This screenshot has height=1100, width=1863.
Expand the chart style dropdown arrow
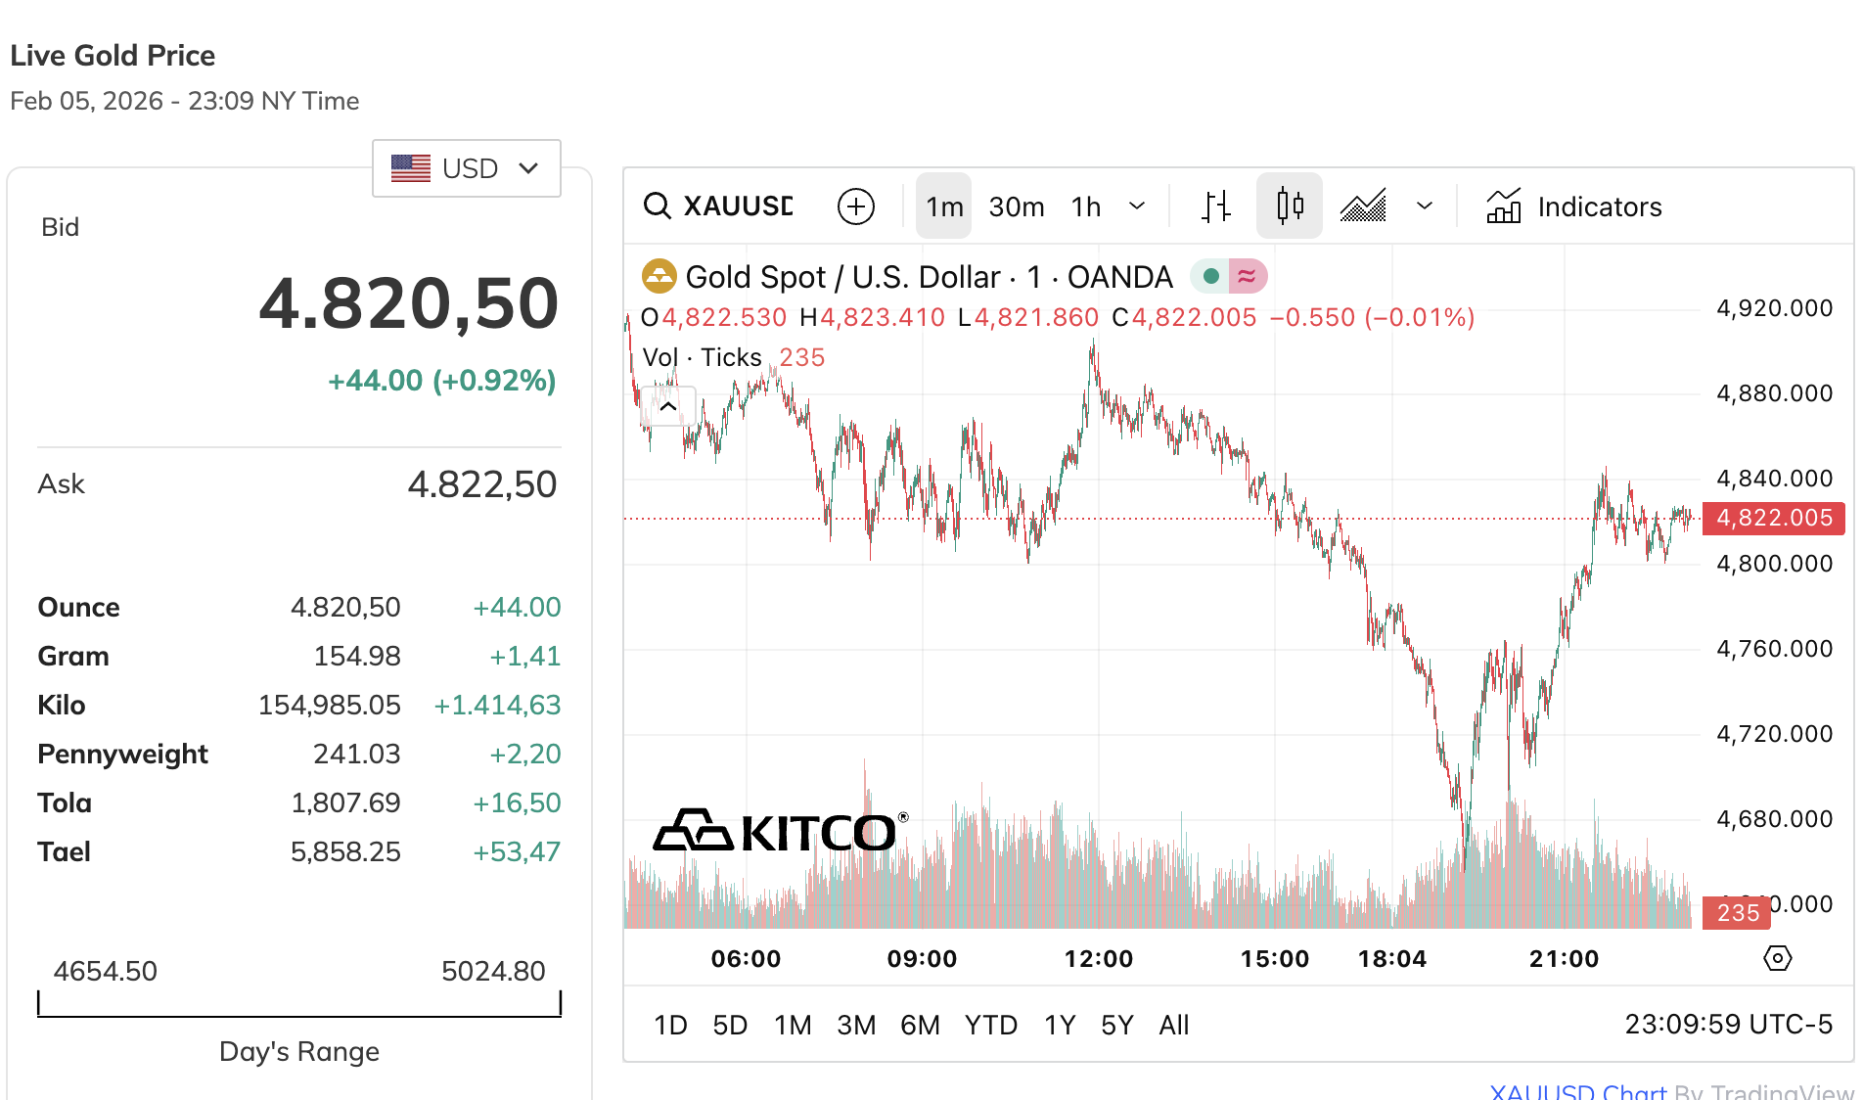click(1425, 206)
